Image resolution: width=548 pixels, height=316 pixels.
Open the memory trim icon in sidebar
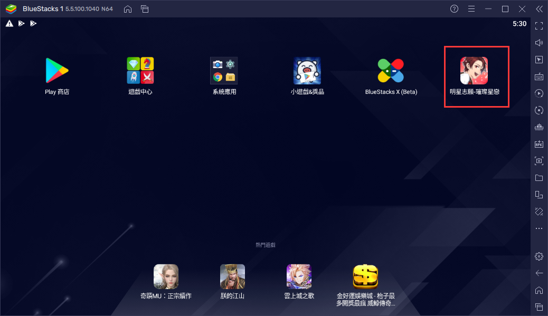pyautogui.click(x=539, y=127)
